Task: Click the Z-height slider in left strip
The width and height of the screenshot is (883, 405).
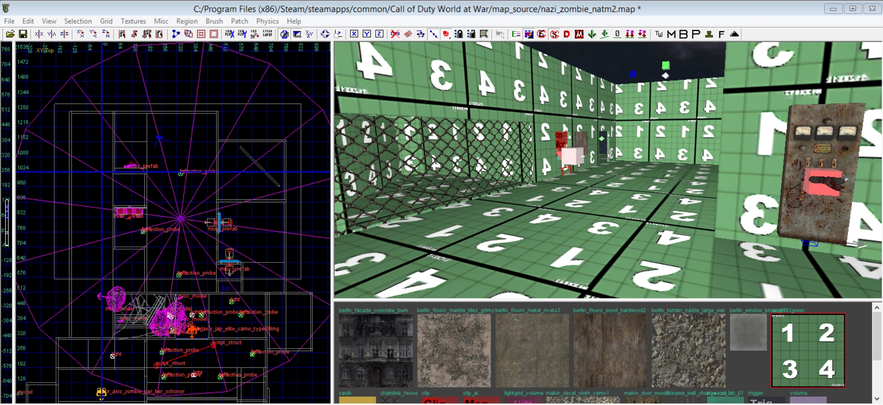Action: pyautogui.click(x=6, y=222)
